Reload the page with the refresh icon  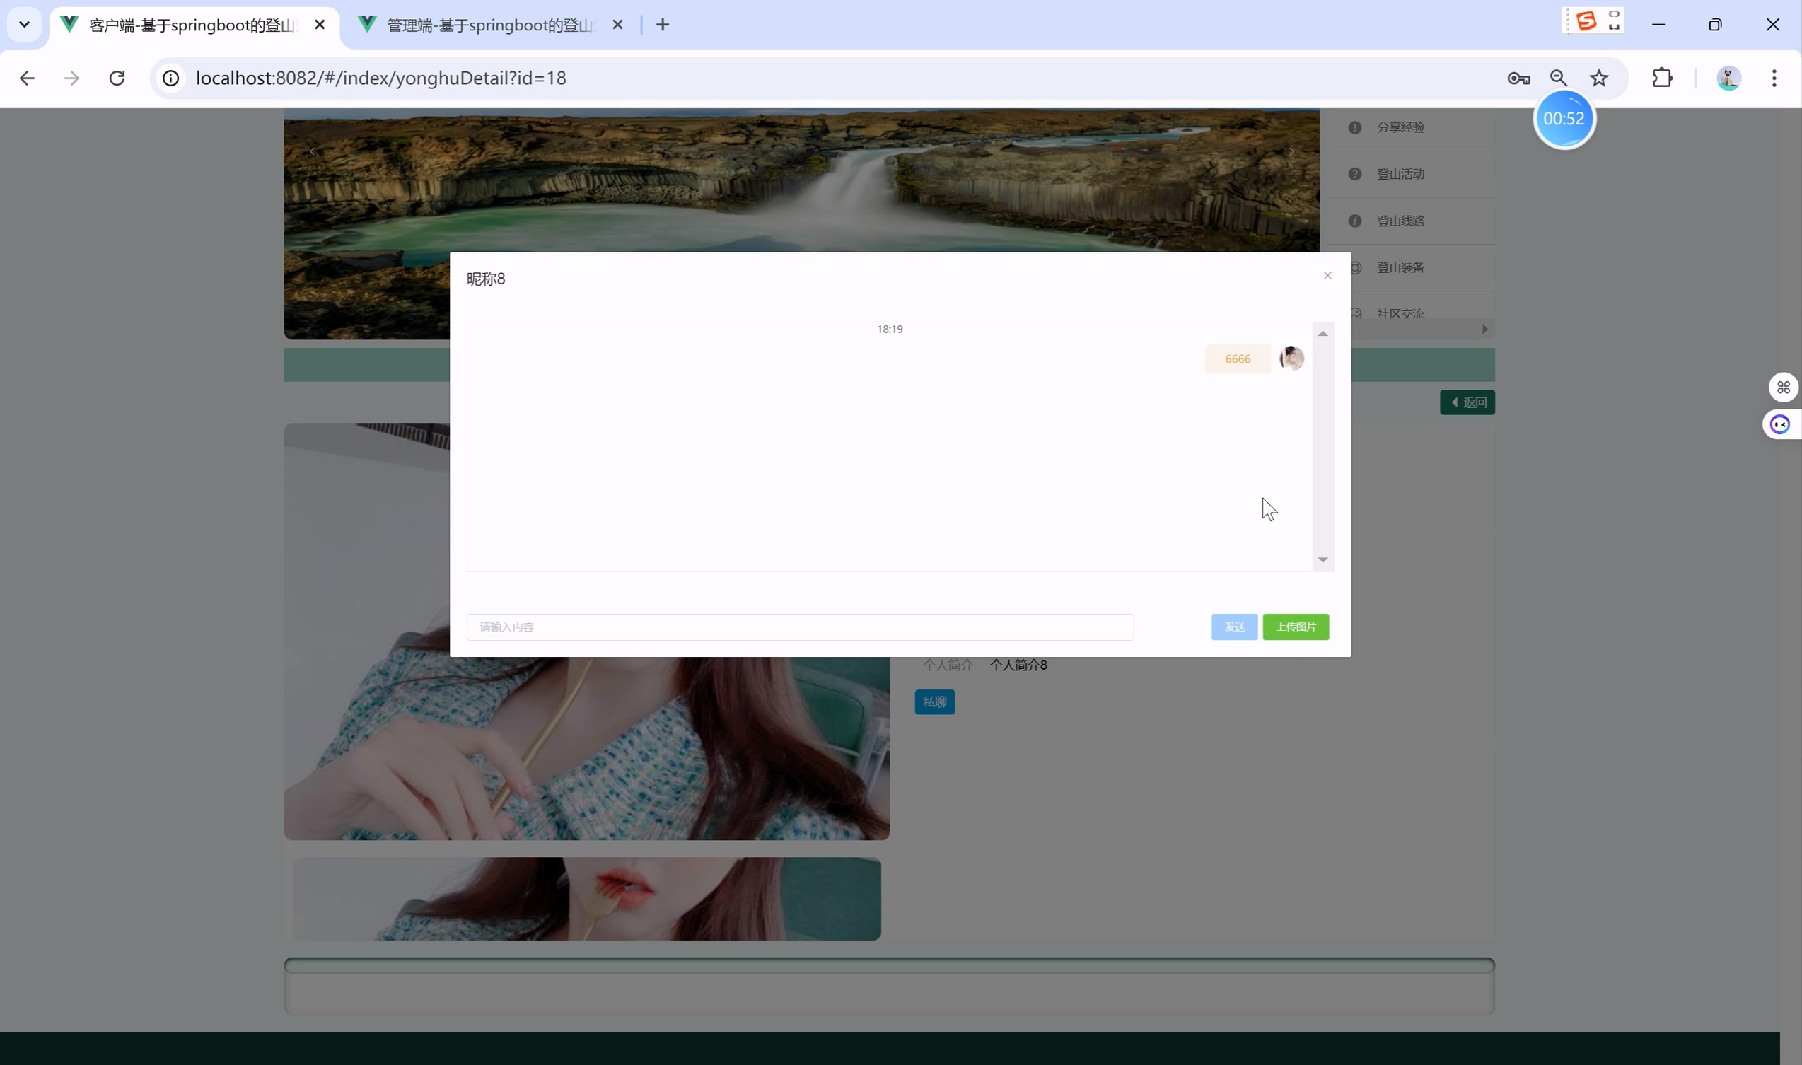(117, 78)
